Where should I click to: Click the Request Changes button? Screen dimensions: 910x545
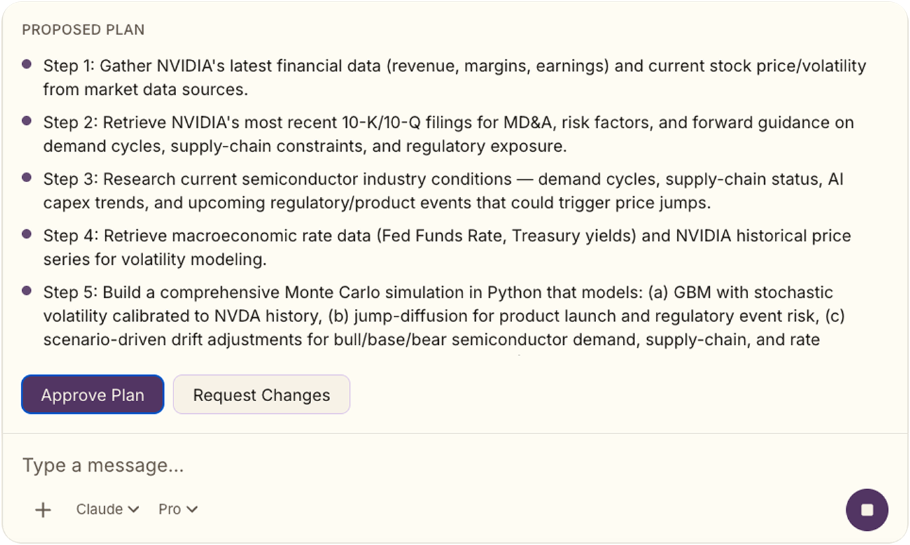261,394
